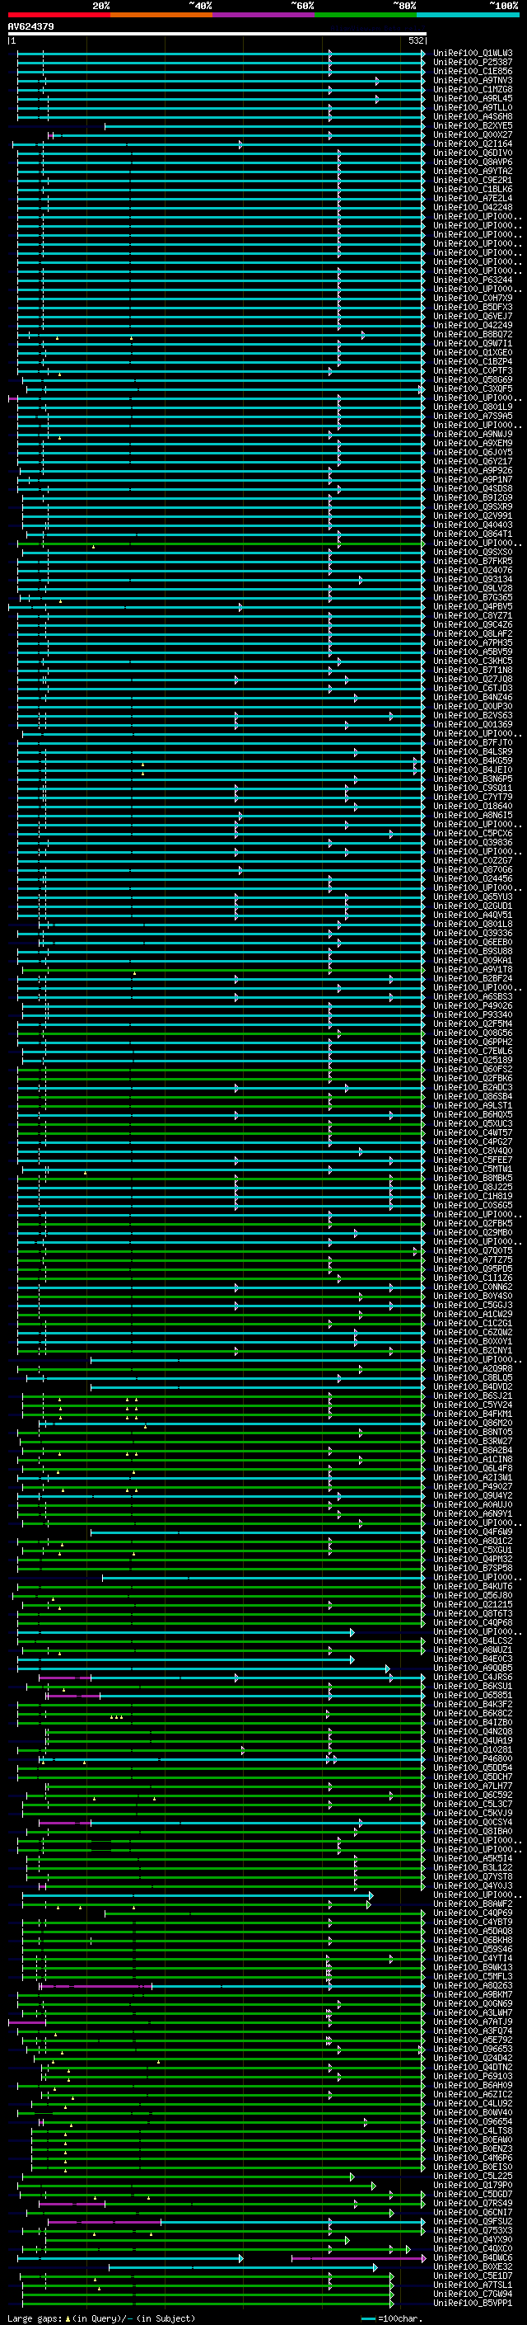Click hit label UniRef100_B4NZ46

pyautogui.click(x=473, y=697)
